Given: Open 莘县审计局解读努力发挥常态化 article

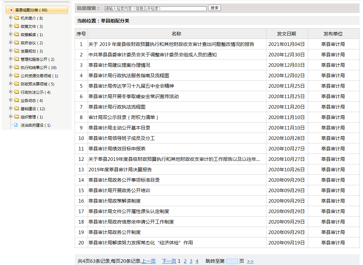Looking at the screenshot, I should (141, 243).
